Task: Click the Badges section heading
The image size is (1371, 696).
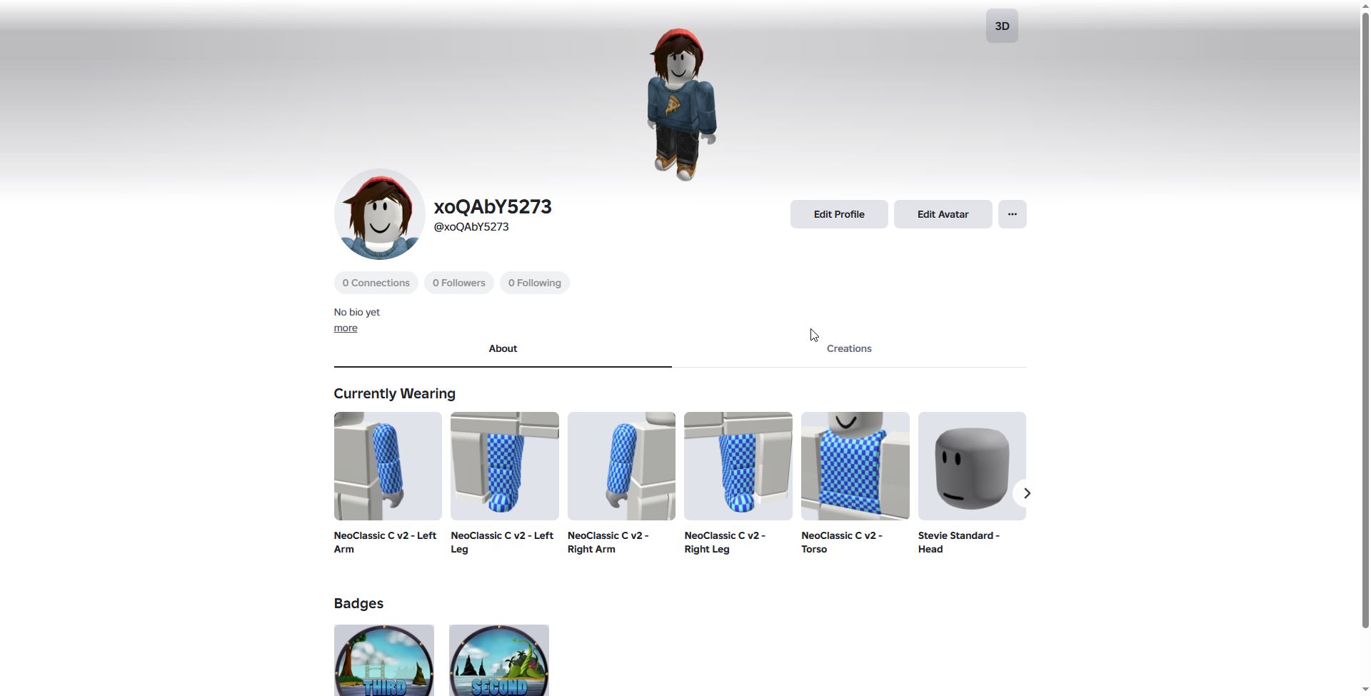Action: tap(358, 604)
